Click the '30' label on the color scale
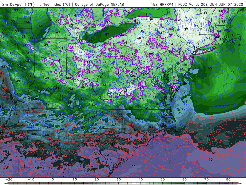246x185 pixels. tap(119, 179)
